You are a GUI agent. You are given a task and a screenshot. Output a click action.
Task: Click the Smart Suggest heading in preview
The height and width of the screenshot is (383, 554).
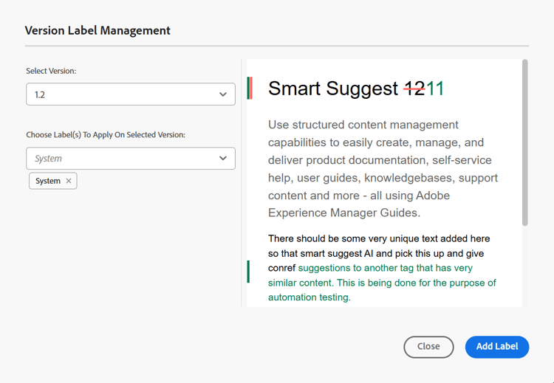[x=356, y=89]
